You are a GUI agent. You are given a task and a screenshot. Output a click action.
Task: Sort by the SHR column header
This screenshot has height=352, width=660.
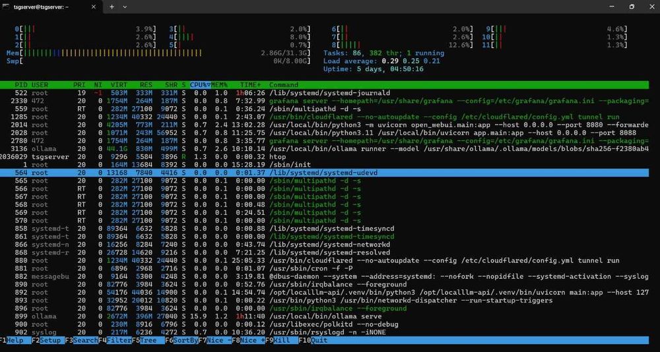tap(171, 85)
